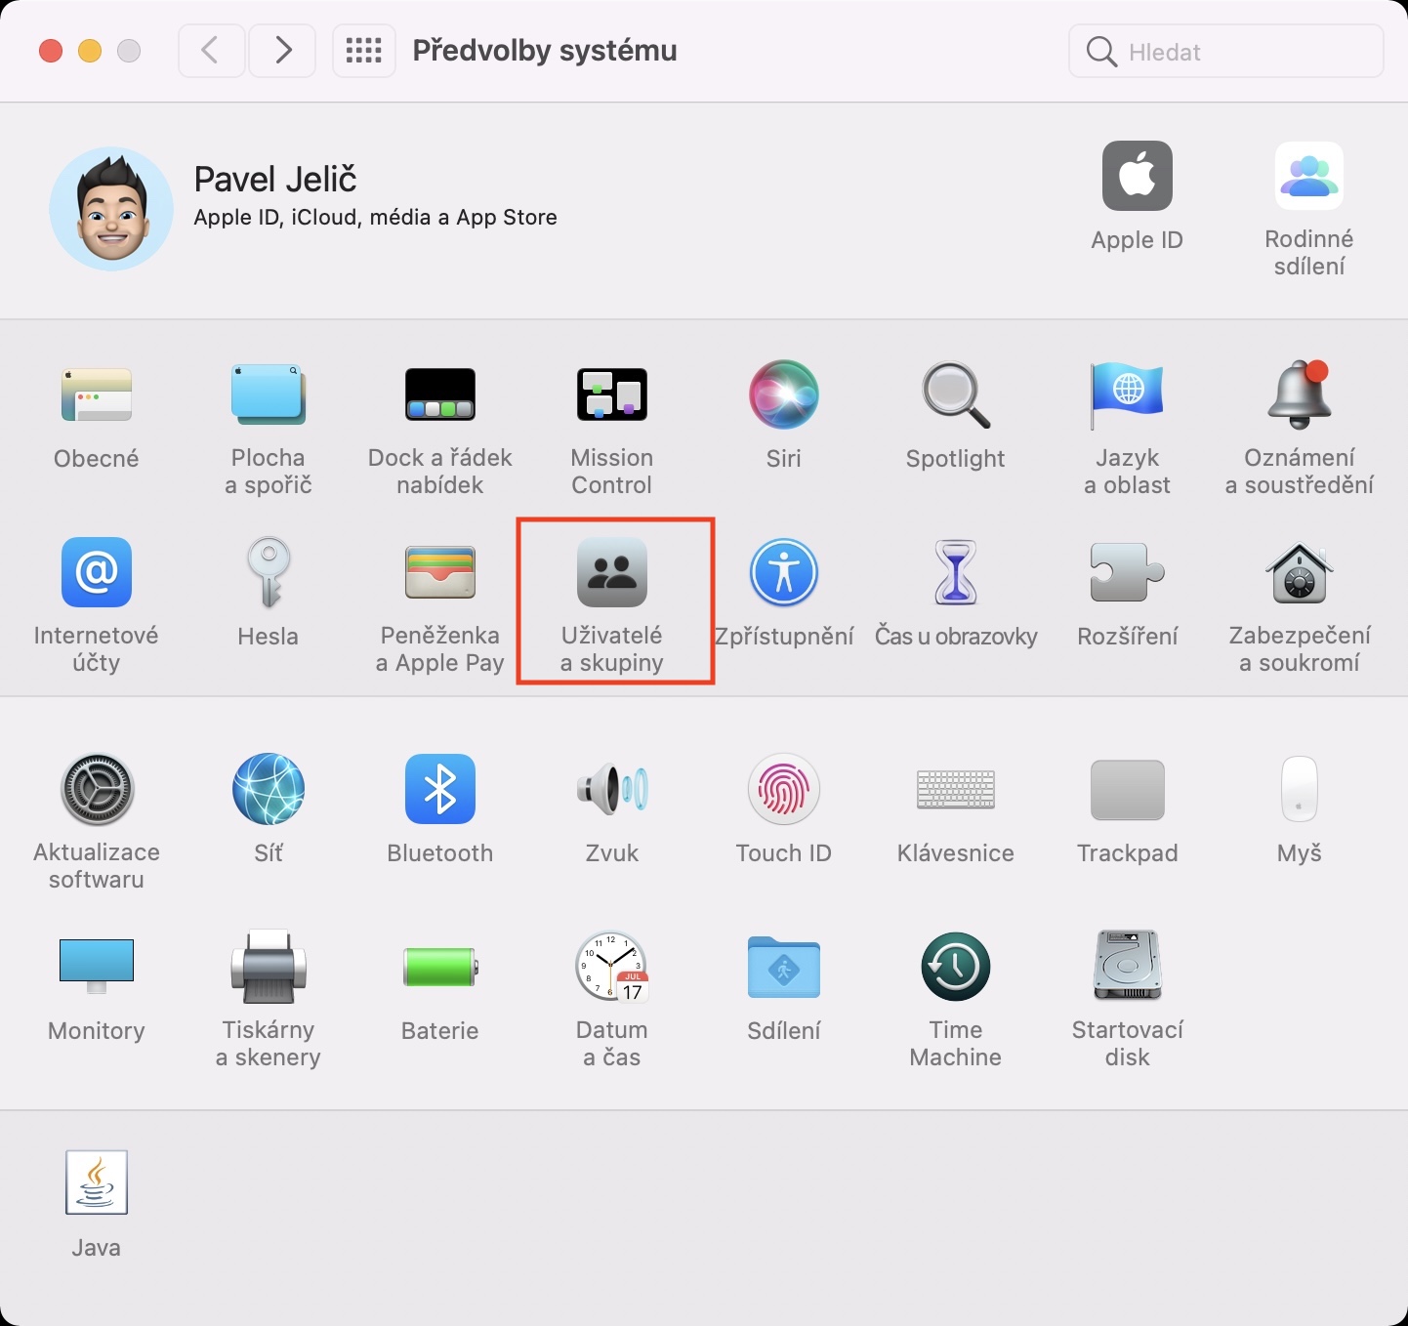1408x1326 pixels.
Task: Click the Hledat search field
Action: click(x=1226, y=52)
